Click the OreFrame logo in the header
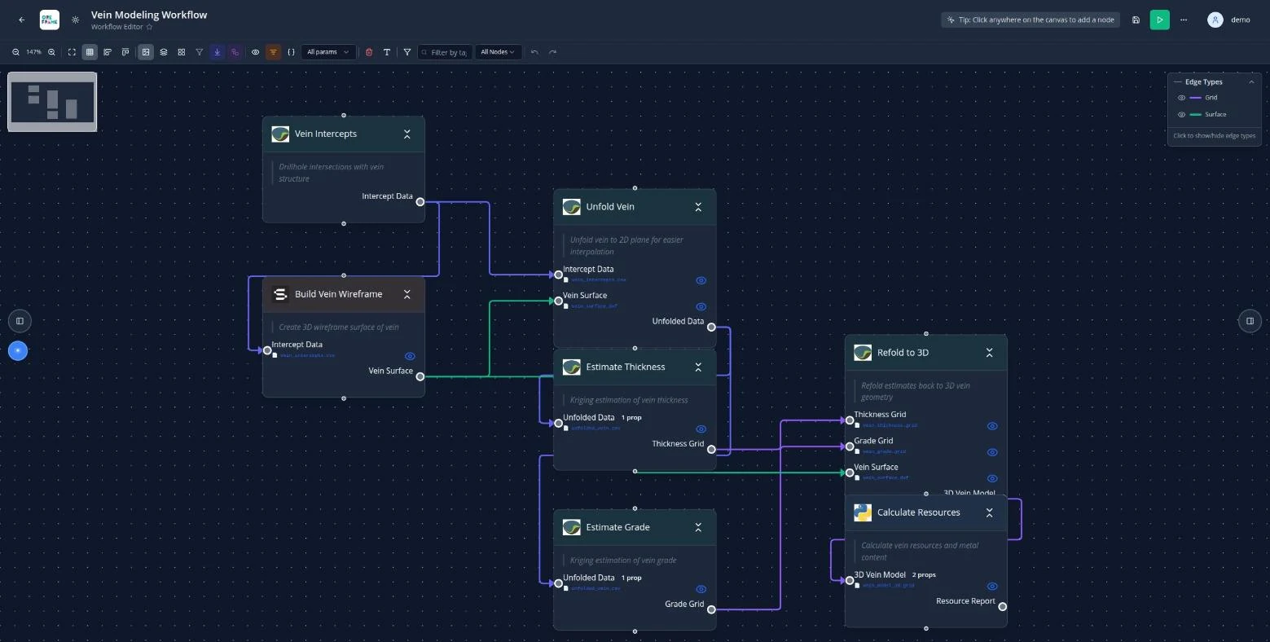 [x=49, y=20]
